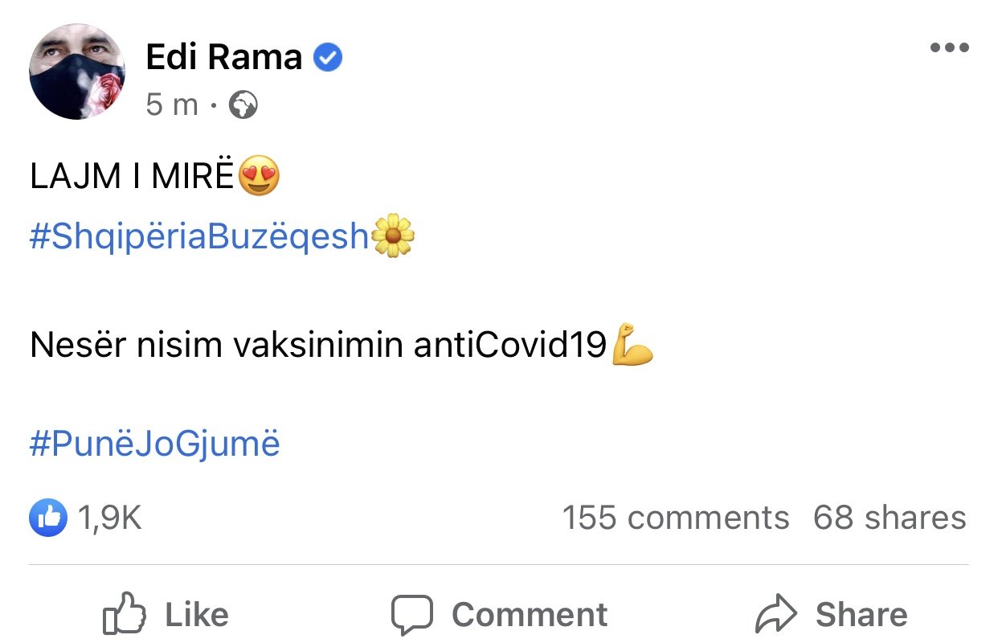Click the flexed bicep emoji
998x639 pixels.
pos(632,345)
